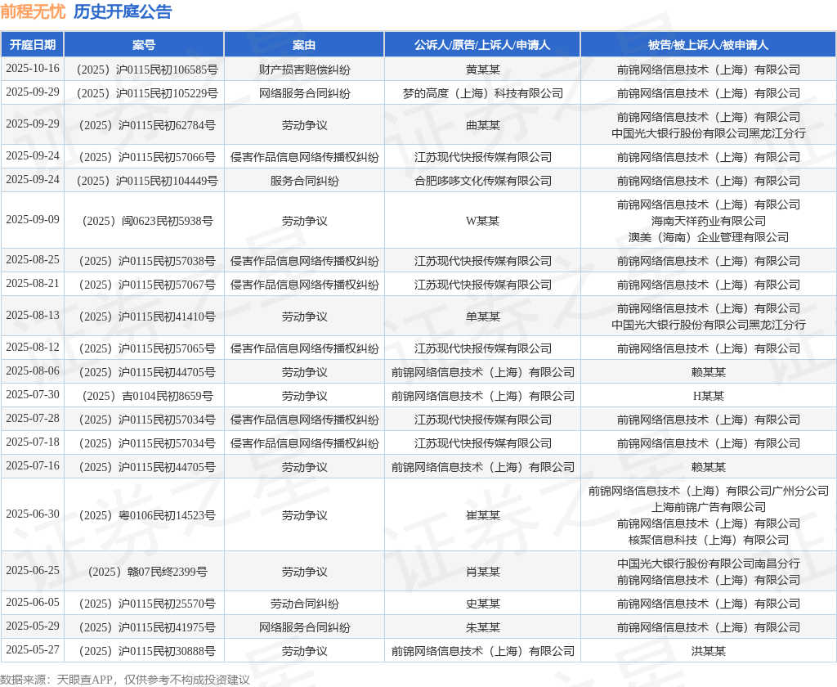837x687 pixels.
Task: Click the 被告/被上诉人/被申请人 column header
Action: [709, 45]
